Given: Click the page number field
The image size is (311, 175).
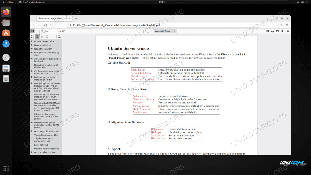Looking at the screenshot, I should [x=54, y=31].
